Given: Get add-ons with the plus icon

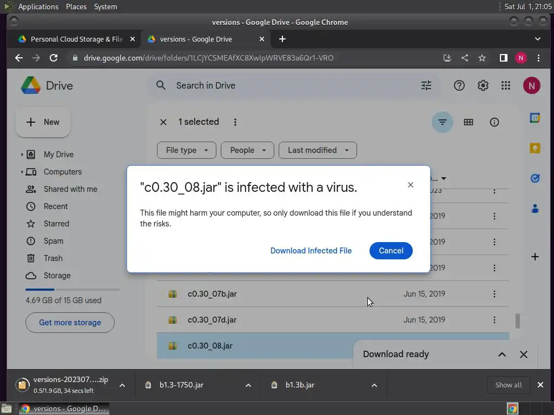Looking at the screenshot, I should click(x=535, y=257).
